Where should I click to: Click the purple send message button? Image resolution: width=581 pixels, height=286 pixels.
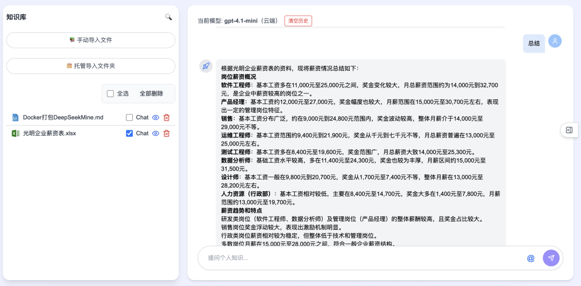click(551, 258)
